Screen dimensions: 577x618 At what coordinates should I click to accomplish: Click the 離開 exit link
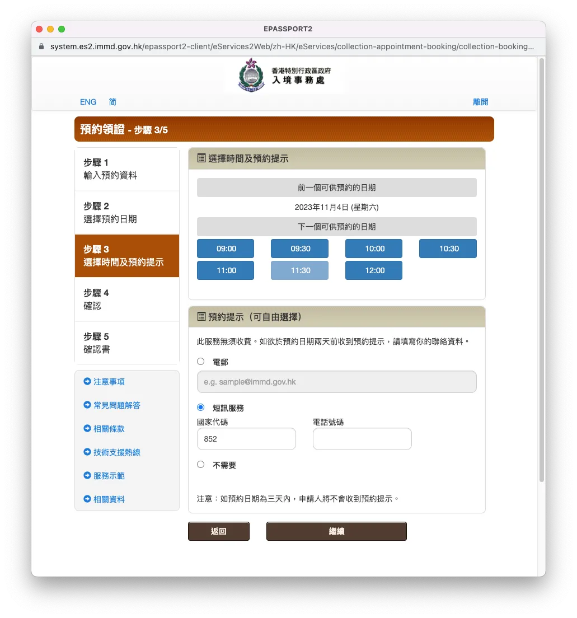pos(480,102)
